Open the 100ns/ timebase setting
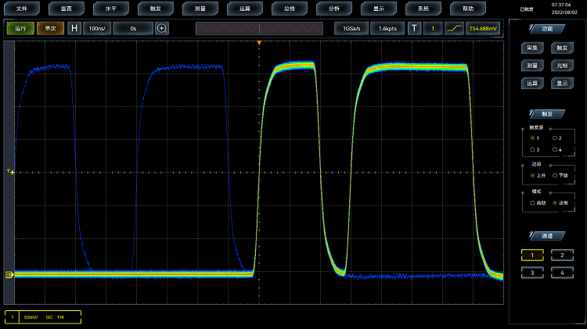 point(97,28)
